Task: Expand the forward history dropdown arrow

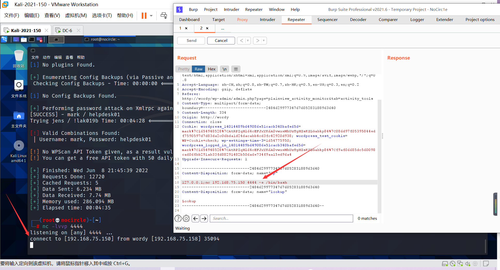Action: 264,41
